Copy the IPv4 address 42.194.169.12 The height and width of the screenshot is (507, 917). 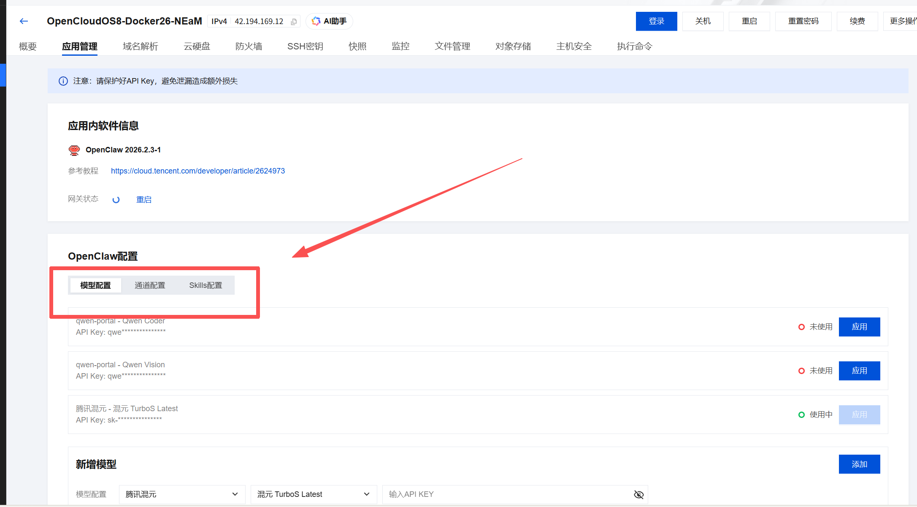(293, 21)
